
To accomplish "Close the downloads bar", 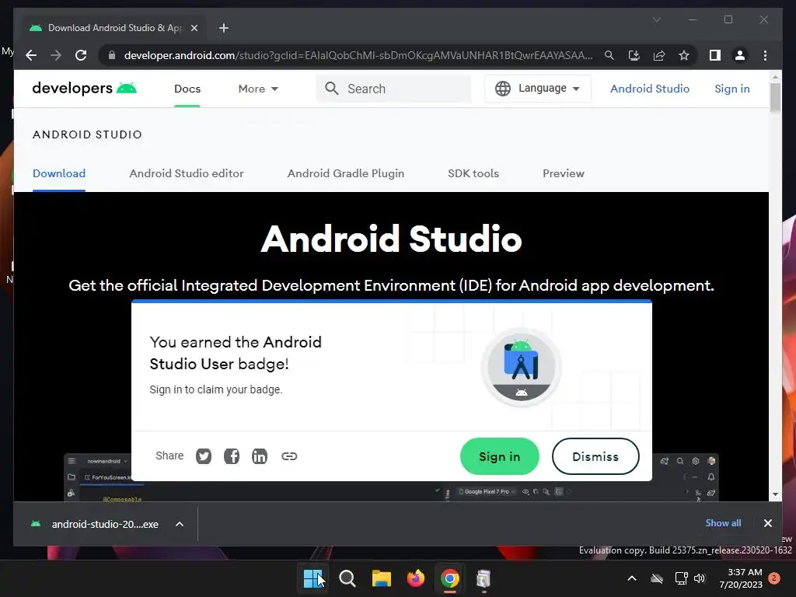I will (x=767, y=523).
